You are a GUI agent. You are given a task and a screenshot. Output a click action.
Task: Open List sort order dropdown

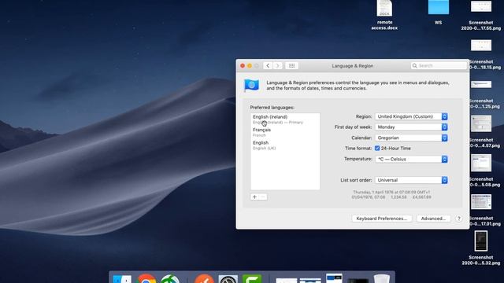[x=411, y=180]
